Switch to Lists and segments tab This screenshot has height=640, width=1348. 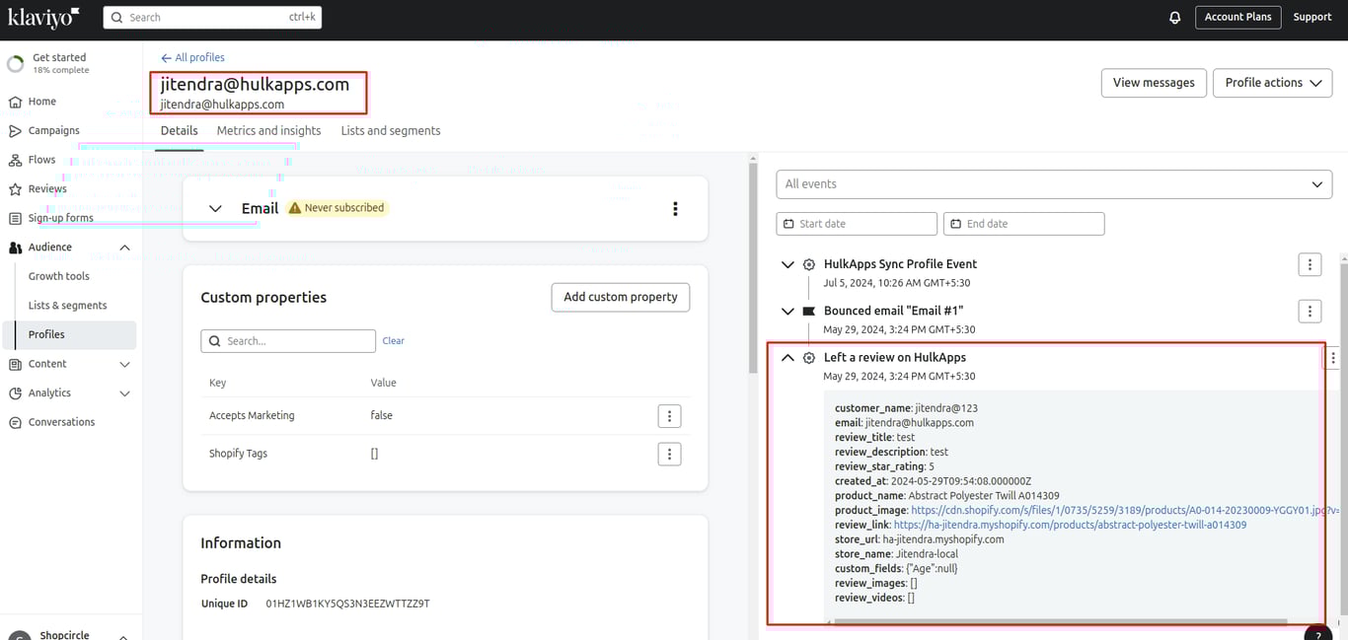point(391,131)
